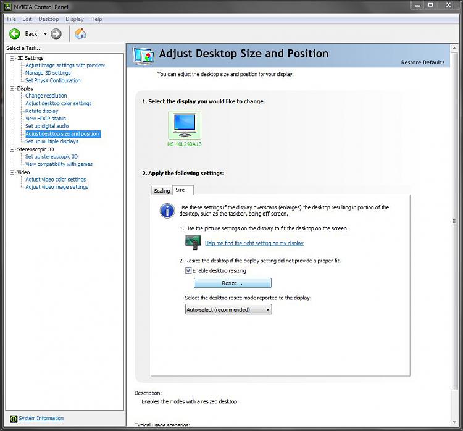
Task: Click the Stereoscopic 3D category label
Action: [35, 149]
